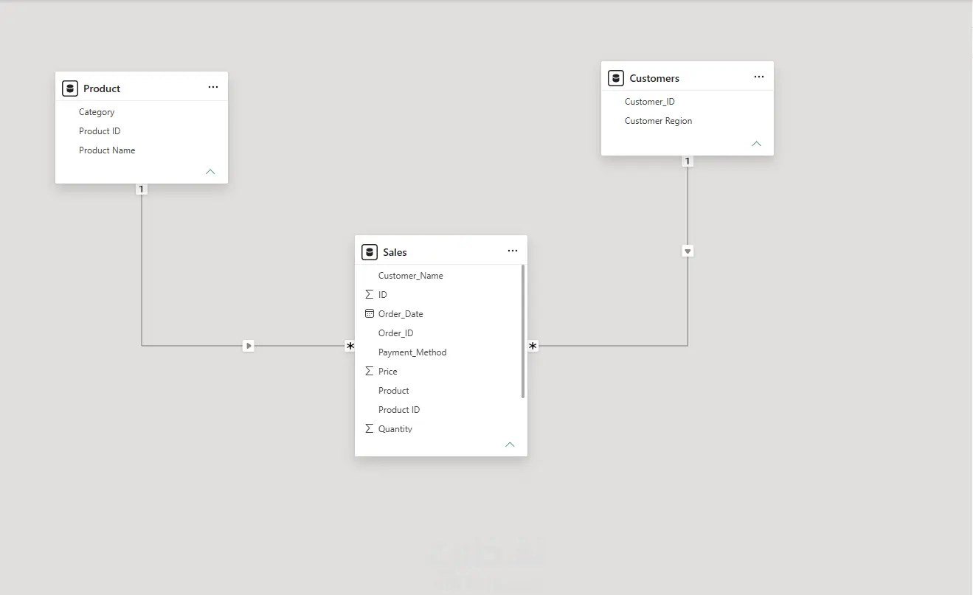Image resolution: width=973 pixels, height=595 pixels.
Task: Click the many-side asterisk on Sales left edge
Action: [350, 346]
